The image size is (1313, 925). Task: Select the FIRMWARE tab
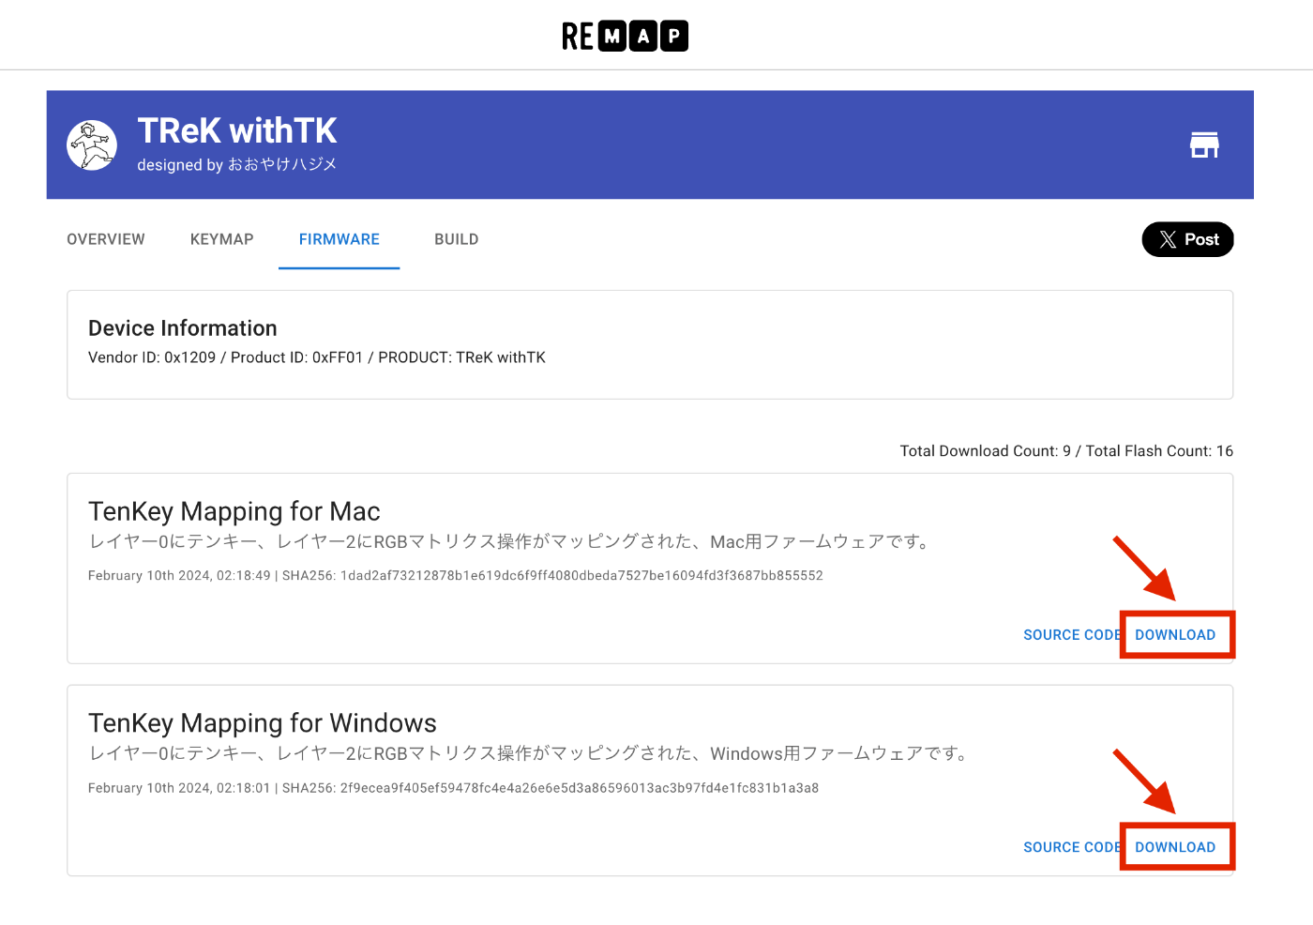[339, 239]
